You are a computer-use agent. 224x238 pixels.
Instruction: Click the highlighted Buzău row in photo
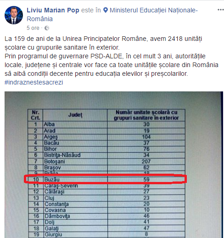click(x=106, y=179)
